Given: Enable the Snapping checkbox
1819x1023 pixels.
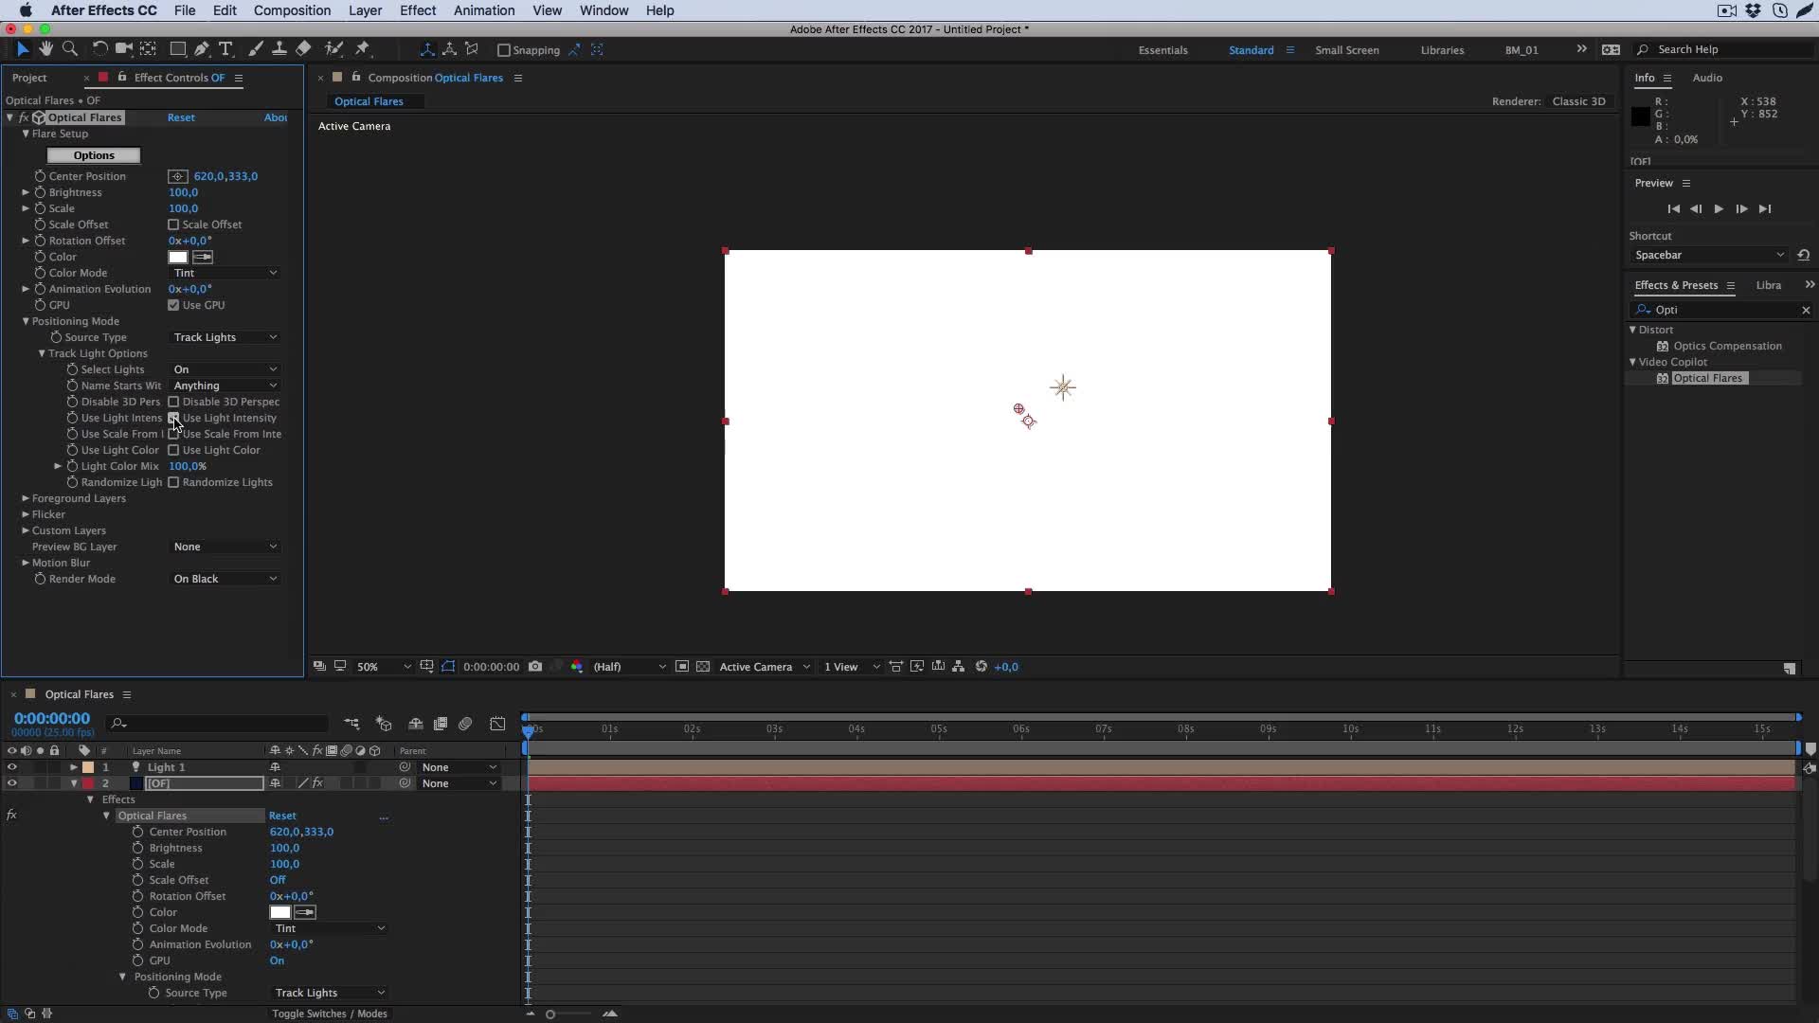Looking at the screenshot, I should pyautogui.click(x=504, y=50).
